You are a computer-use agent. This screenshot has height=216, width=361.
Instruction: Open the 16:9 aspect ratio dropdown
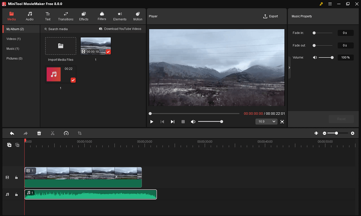[266, 122]
